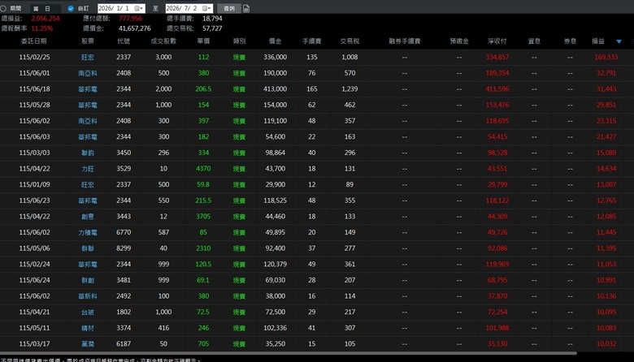Click 總交易稅 value 57,727
Image resolution: width=634 pixels, height=362 pixels.
coord(212,28)
